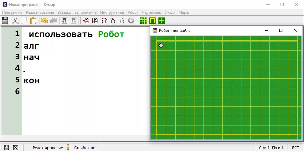Screen dimensions: 304x152
Task: Click the grey Redo arrow icon
Action: click(54, 21)
